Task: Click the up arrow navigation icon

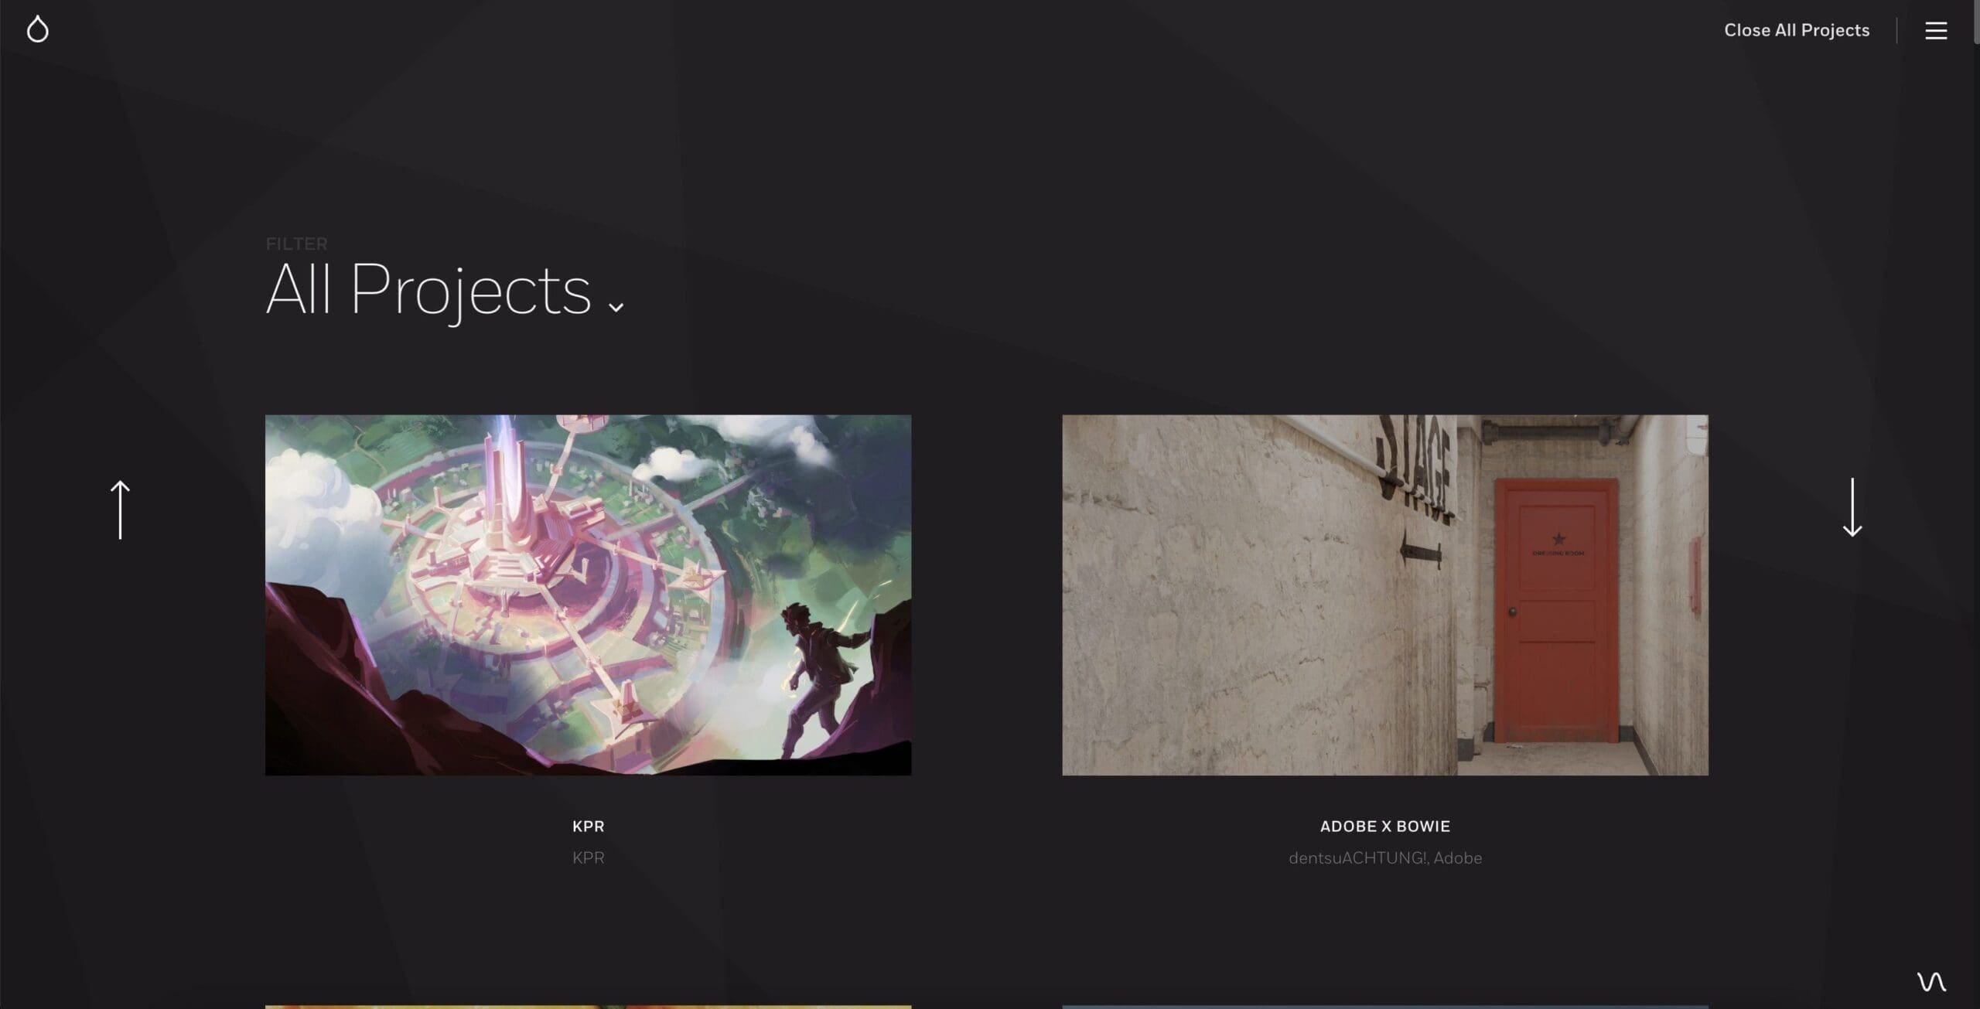Action: (x=120, y=510)
